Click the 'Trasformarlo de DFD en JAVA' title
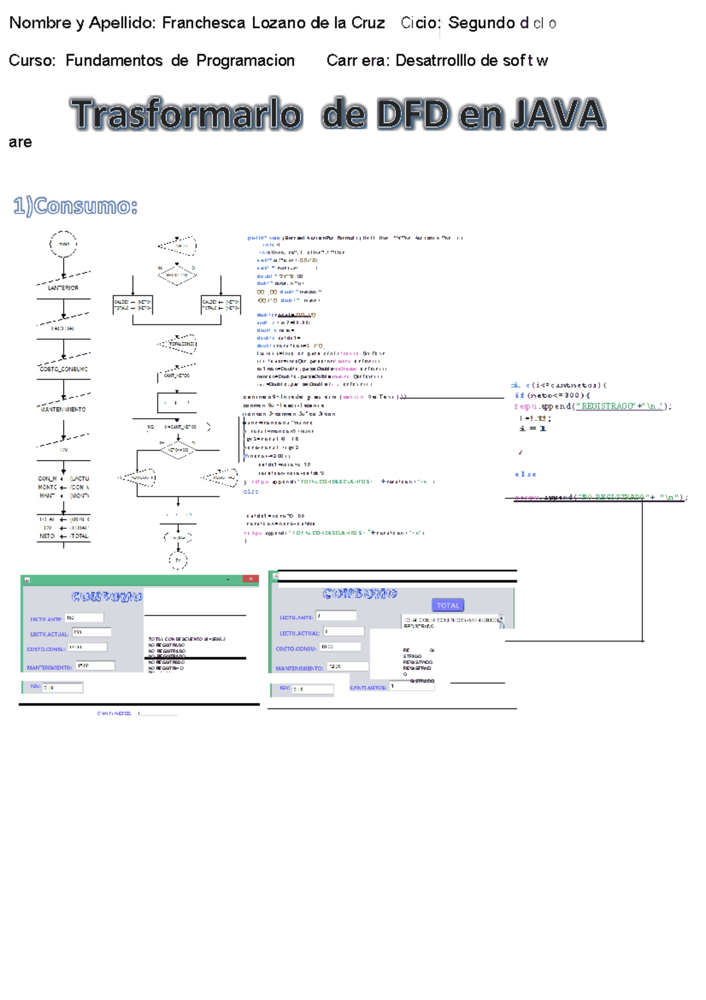The image size is (706, 1000). [338, 114]
